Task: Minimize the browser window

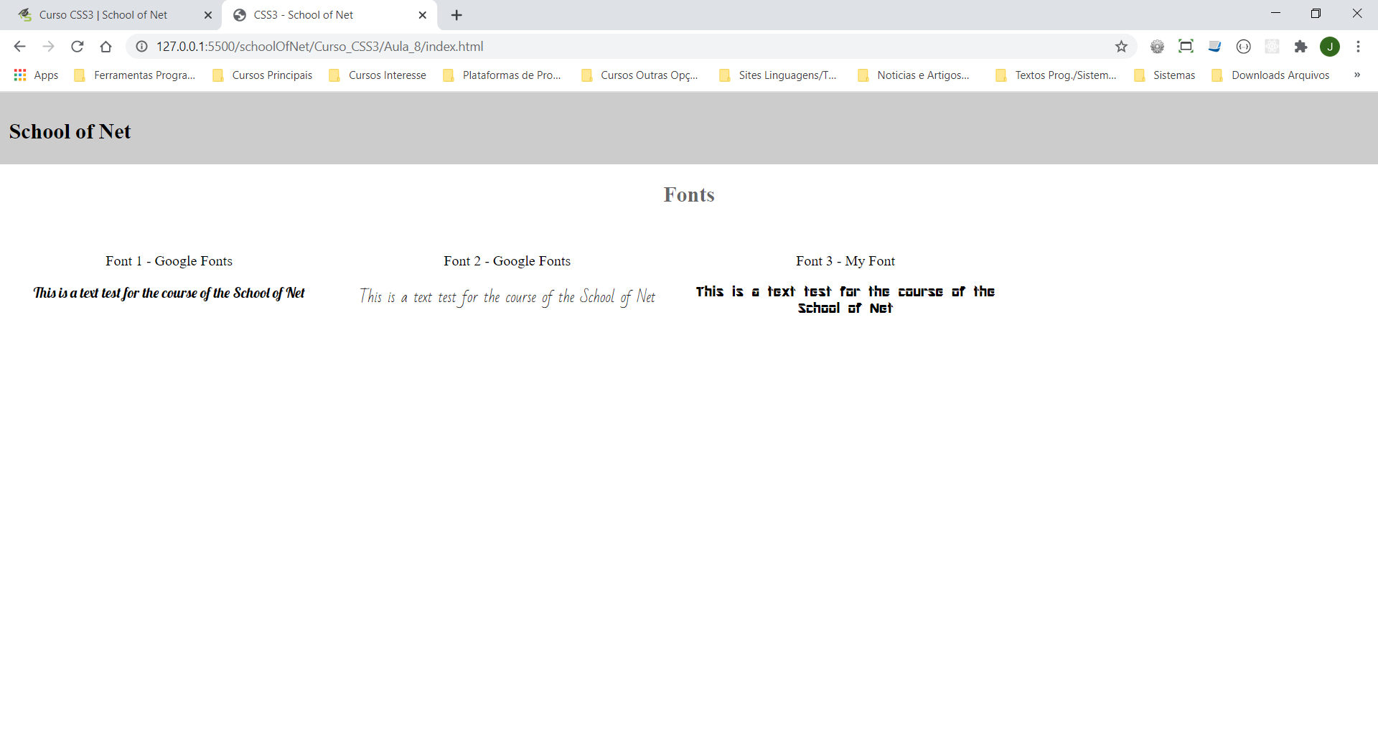Action: point(1275,13)
